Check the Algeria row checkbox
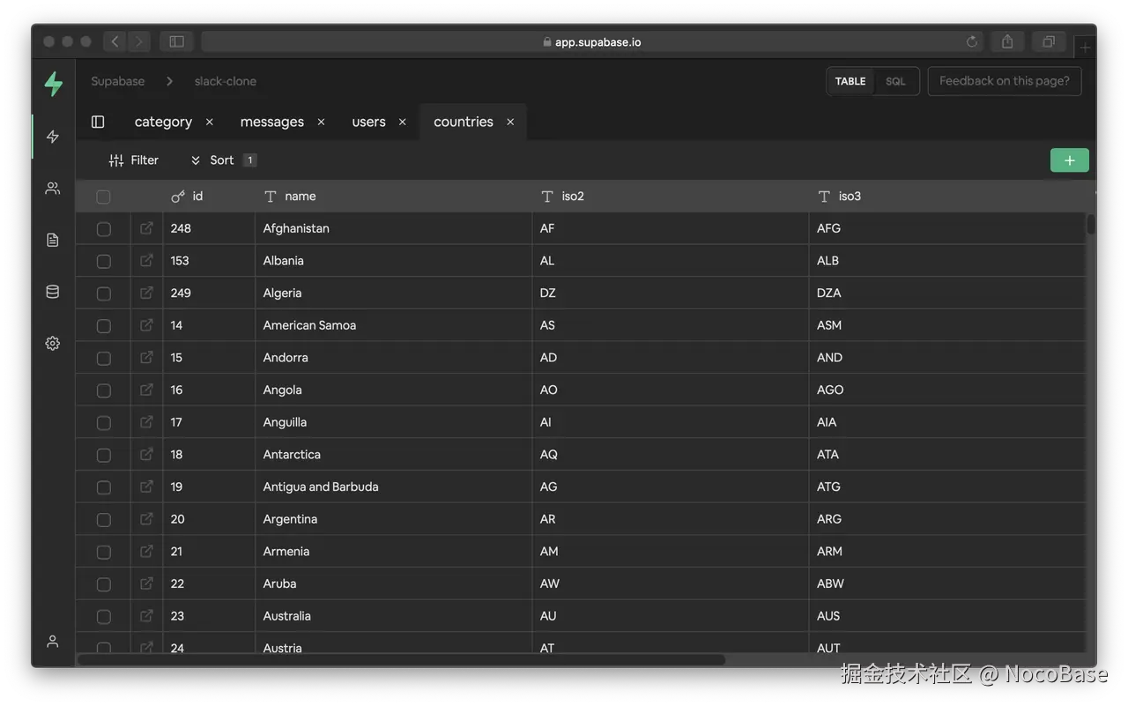Viewport: 1128px width, 706px height. coord(103,294)
